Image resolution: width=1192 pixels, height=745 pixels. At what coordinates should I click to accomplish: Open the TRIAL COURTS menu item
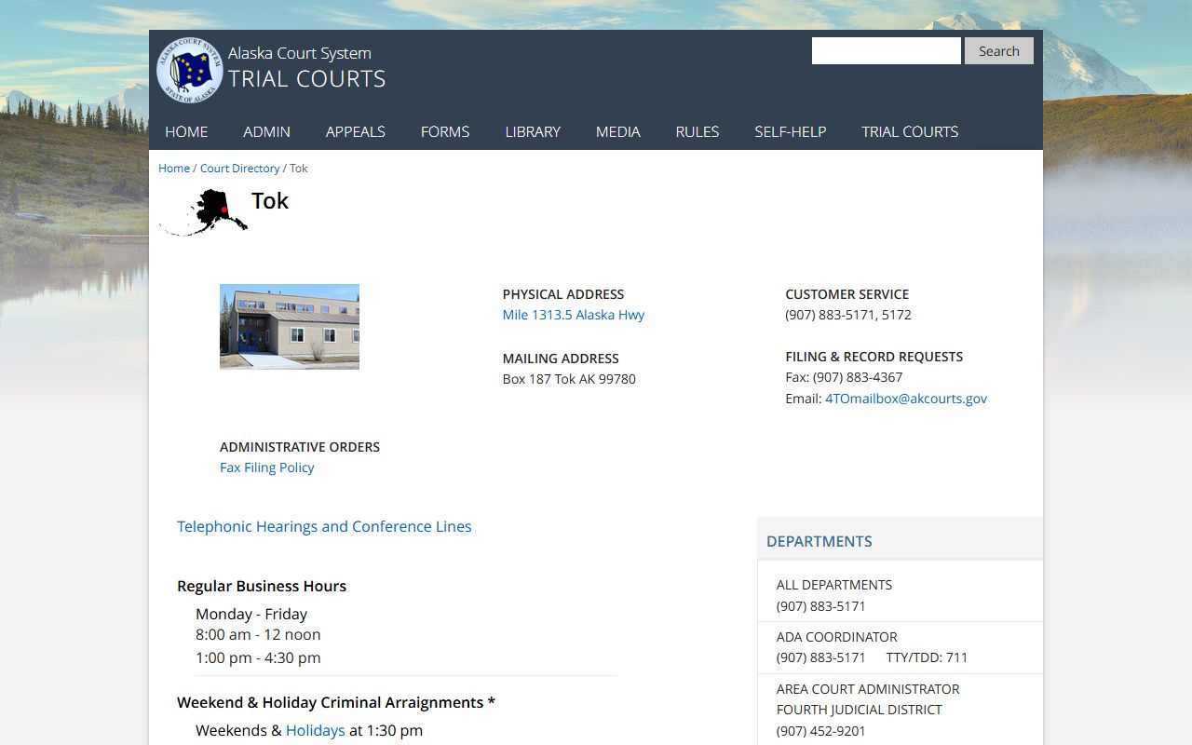click(910, 131)
